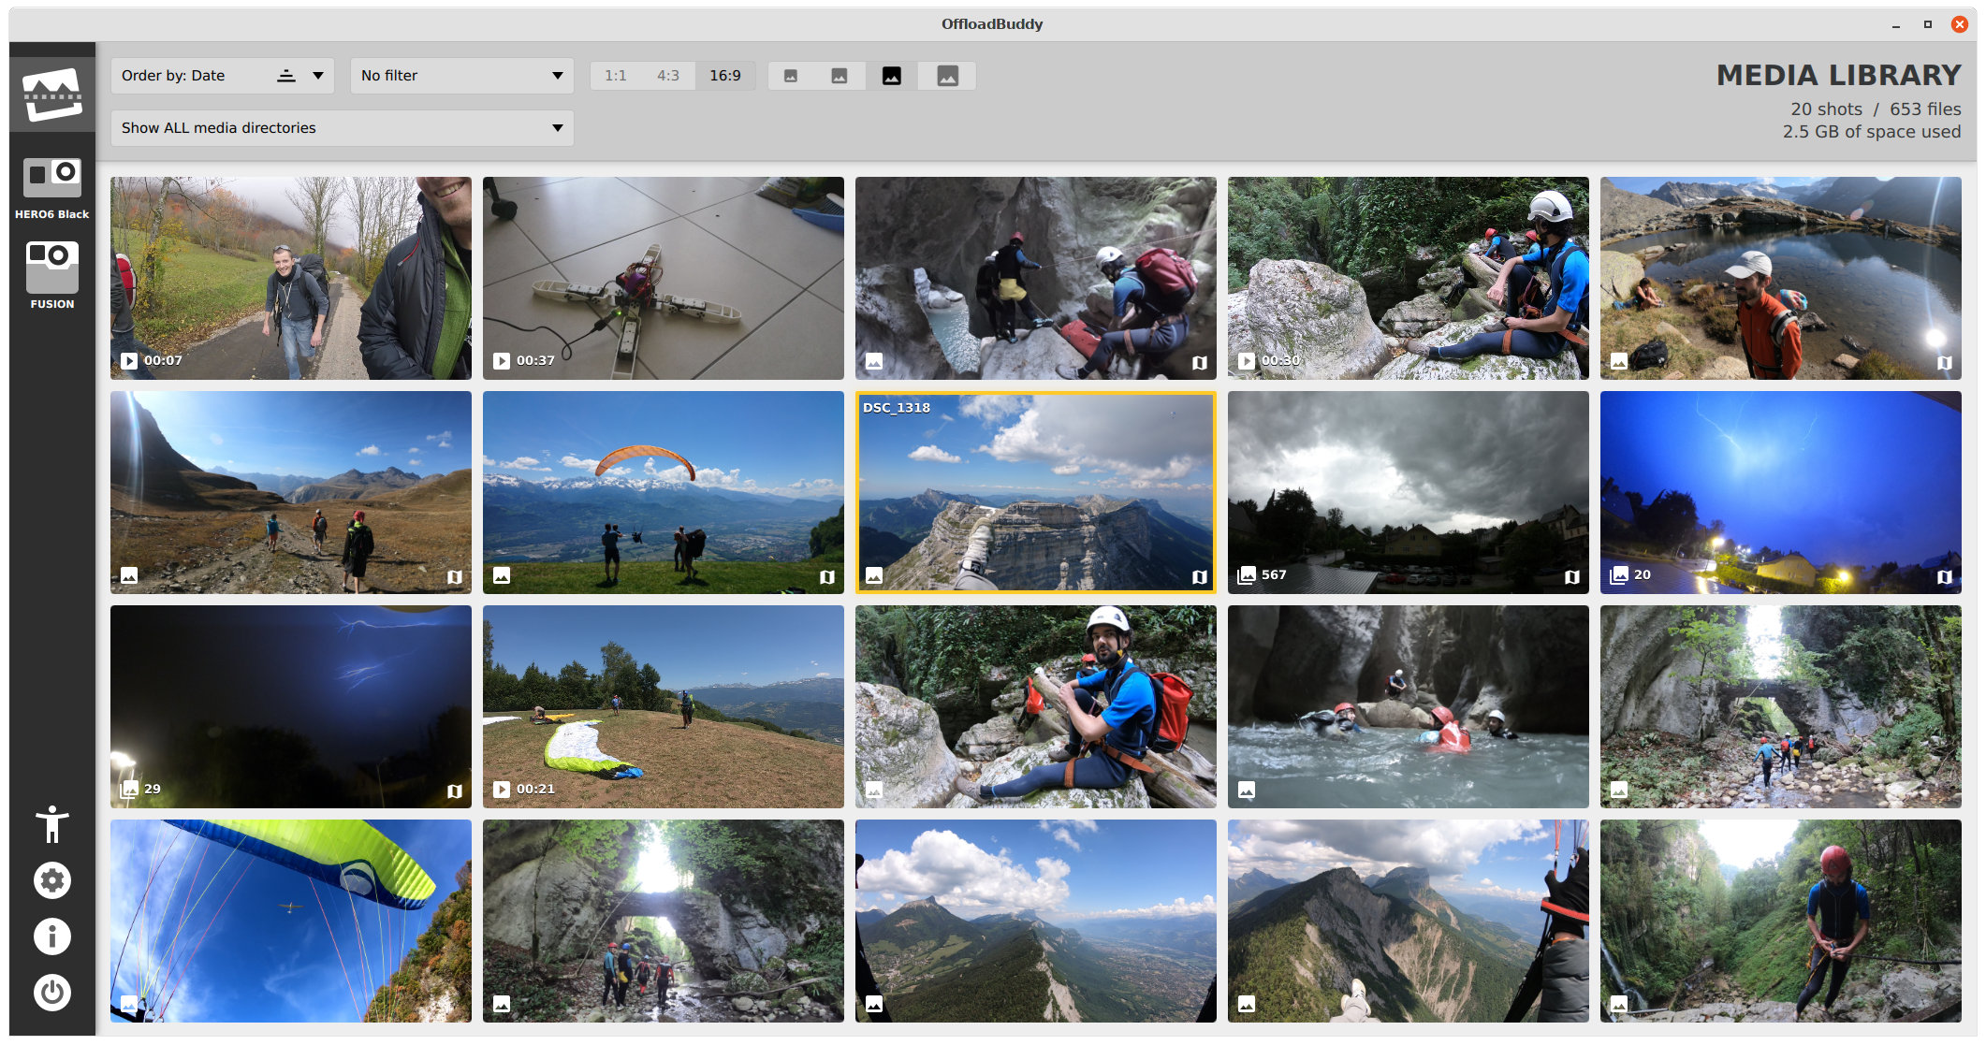
Task: Switch thumbnail ratio to 4:3
Action: (x=667, y=76)
